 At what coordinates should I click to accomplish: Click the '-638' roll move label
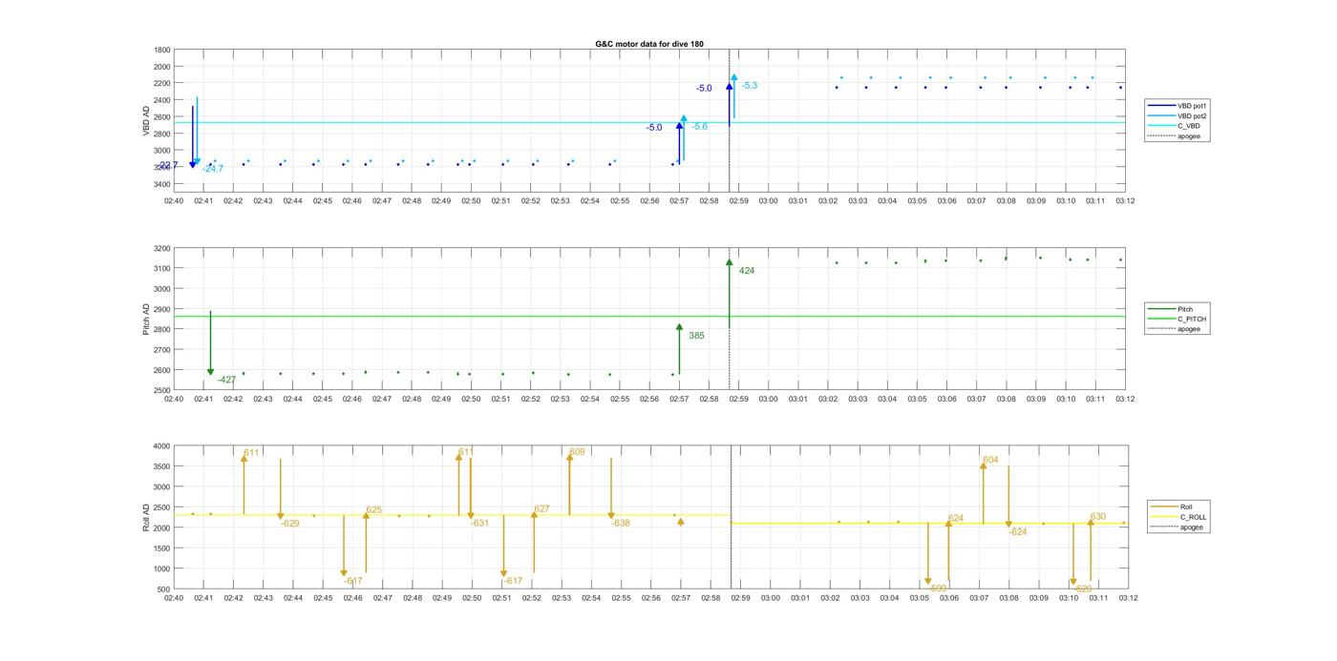point(621,523)
